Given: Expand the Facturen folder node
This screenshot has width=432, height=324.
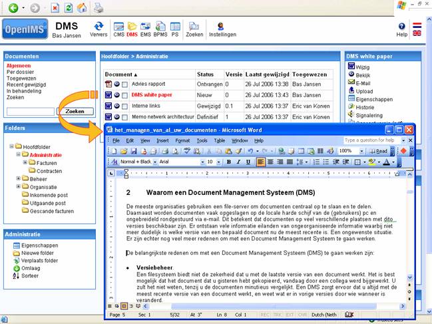Looking at the screenshot, I should tap(25, 162).
